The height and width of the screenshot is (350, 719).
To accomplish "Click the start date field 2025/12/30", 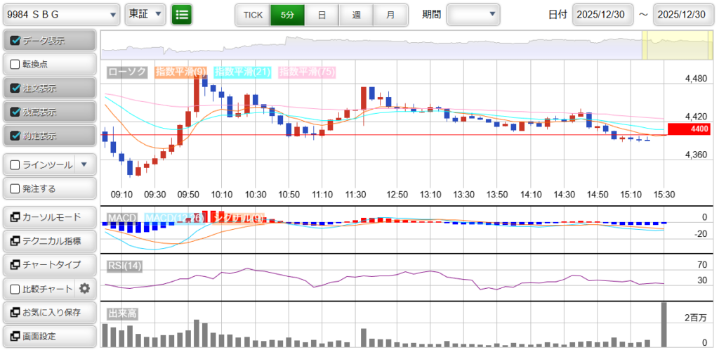I will click(x=602, y=14).
